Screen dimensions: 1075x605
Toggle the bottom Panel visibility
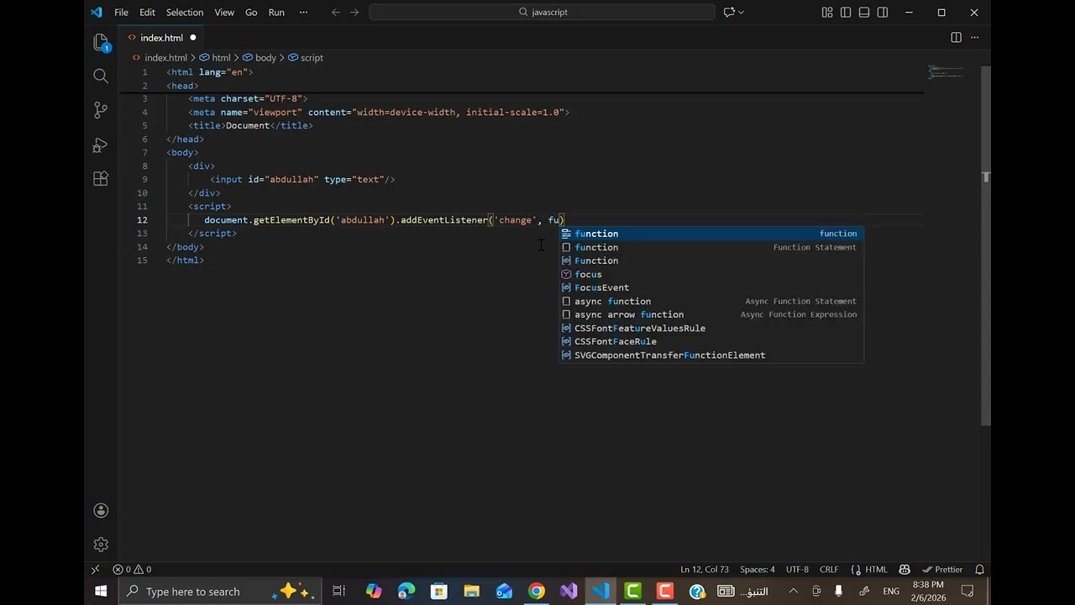(864, 13)
